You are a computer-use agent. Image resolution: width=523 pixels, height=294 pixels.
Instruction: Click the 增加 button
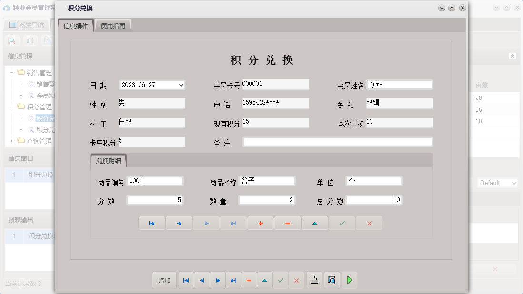164,280
